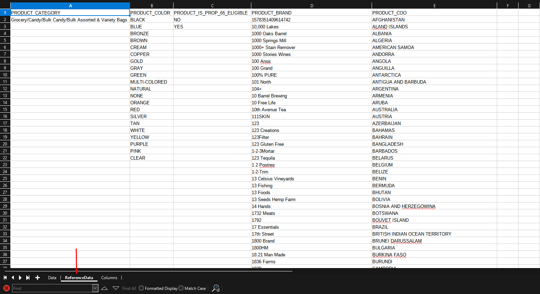Find the next match with the down arrow

click(x=116, y=288)
